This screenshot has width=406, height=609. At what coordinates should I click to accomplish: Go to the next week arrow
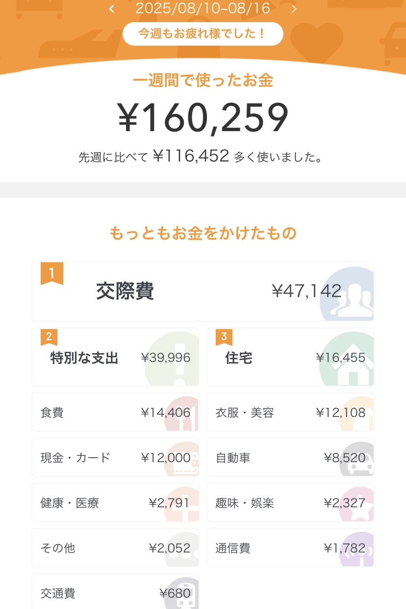(x=294, y=9)
